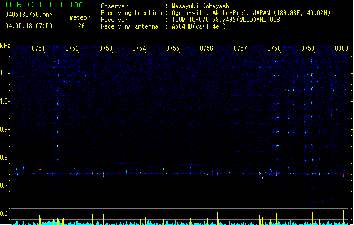This screenshot has height=225, width=354.
Task: Click the meteor count value 26
Action: [82, 26]
